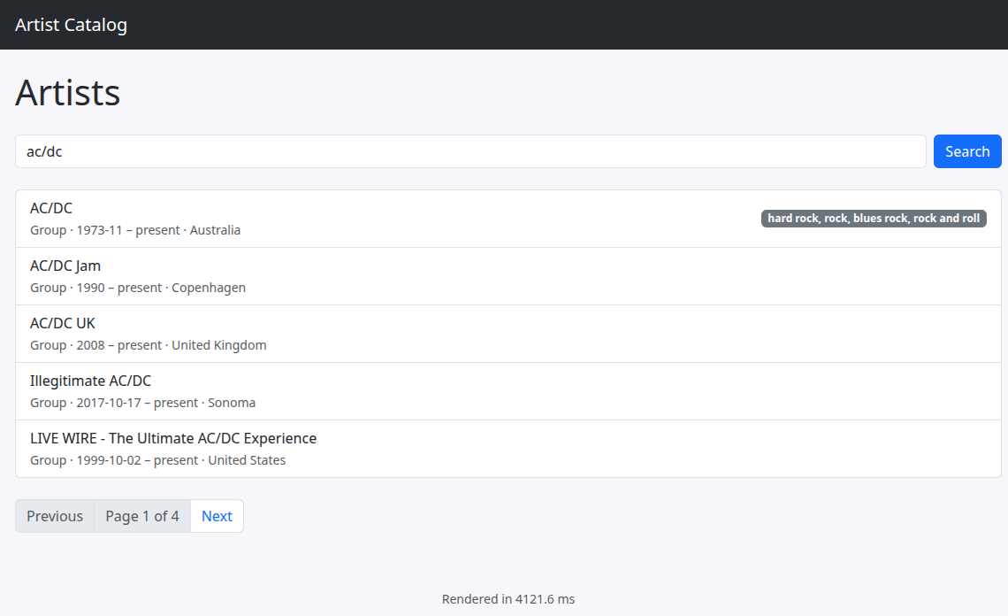1008x616 pixels.
Task: Click 'Group · 1973-11 – present · Australia' text
Action: [135, 230]
